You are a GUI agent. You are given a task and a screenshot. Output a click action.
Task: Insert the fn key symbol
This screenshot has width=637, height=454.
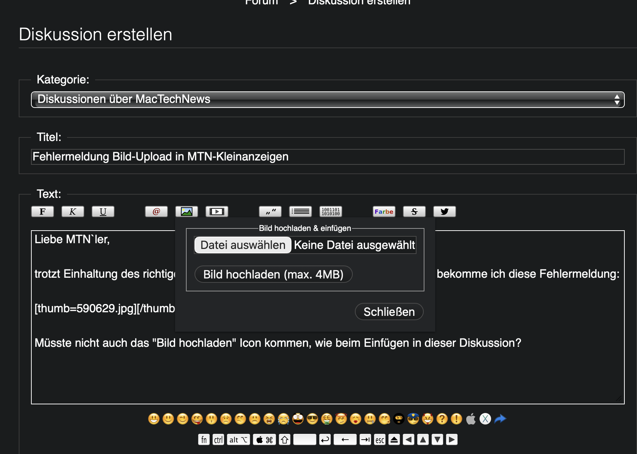click(x=204, y=440)
